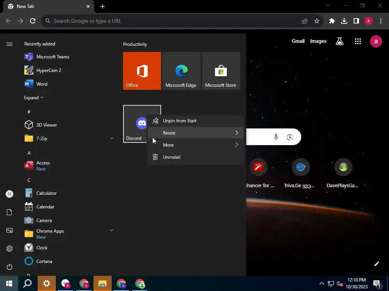
Task: Open taskbar search magnifier
Action: pyautogui.click(x=27, y=283)
